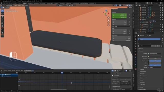The width and height of the screenshot is (164, 92).
Task: Open the Display Color dropdown in graph sidebar
Action: click(126, 82)
